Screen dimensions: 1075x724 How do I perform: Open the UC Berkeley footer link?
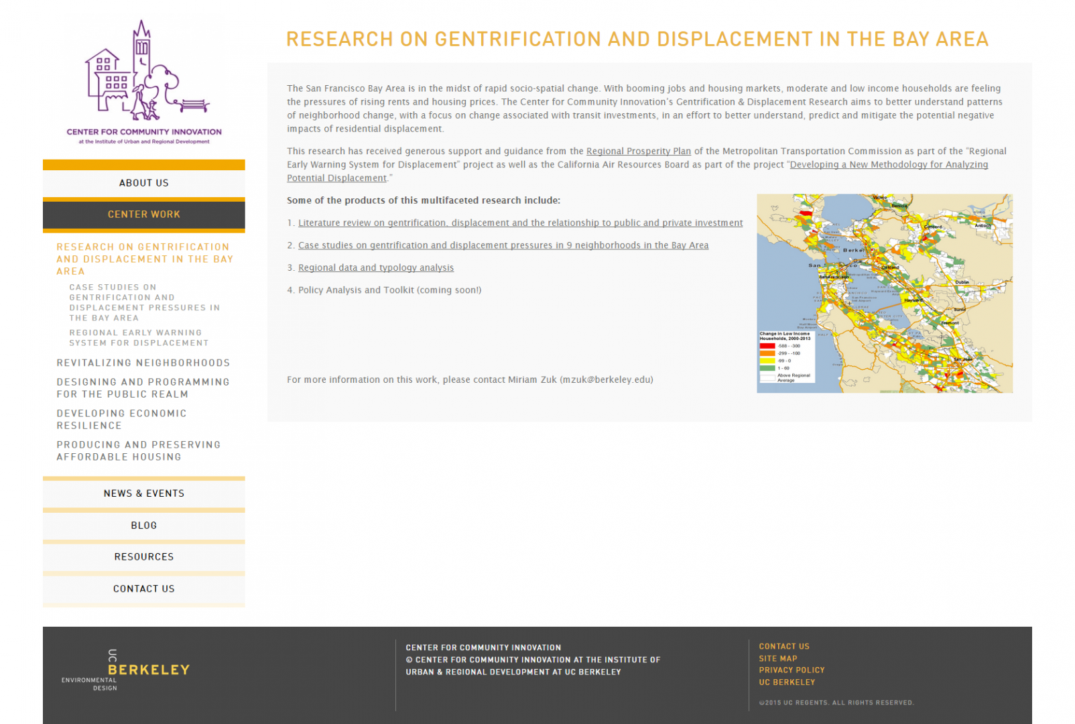[787, 682]
